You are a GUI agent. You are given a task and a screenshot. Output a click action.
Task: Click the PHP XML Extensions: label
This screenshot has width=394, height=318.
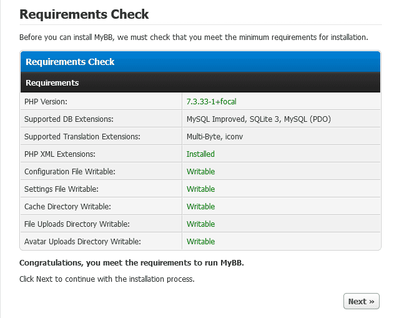60,154
